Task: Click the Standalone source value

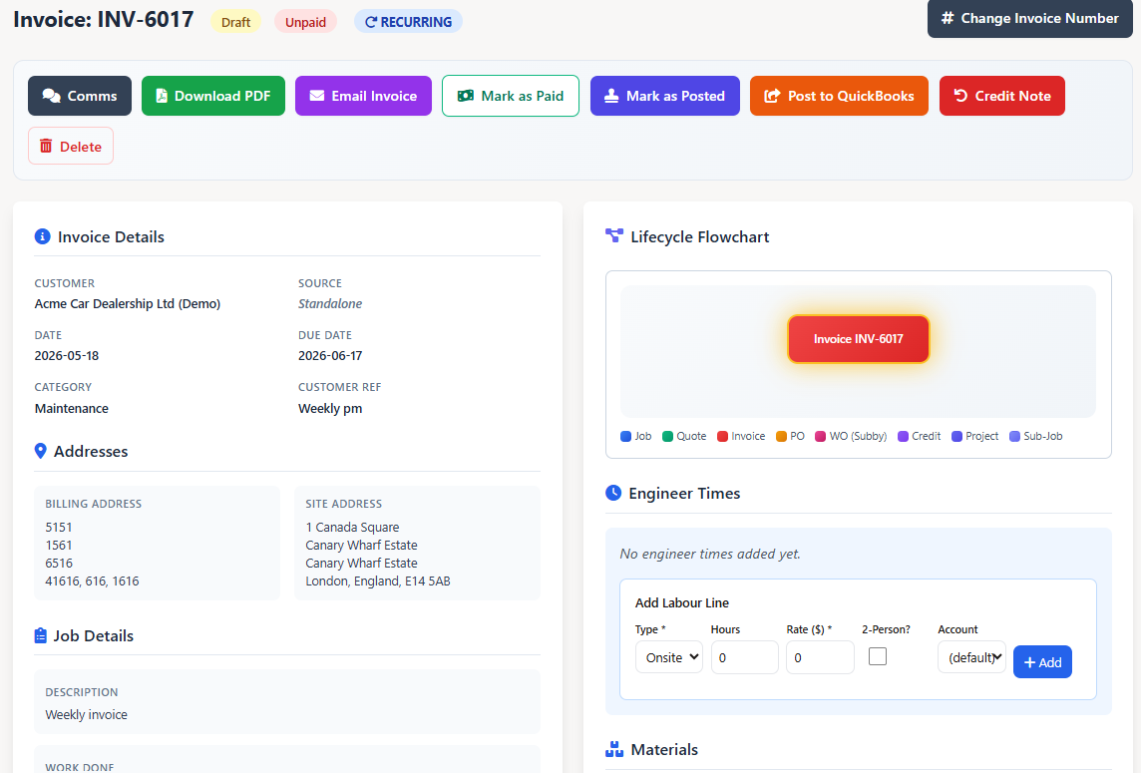Action: coord(330,303)
